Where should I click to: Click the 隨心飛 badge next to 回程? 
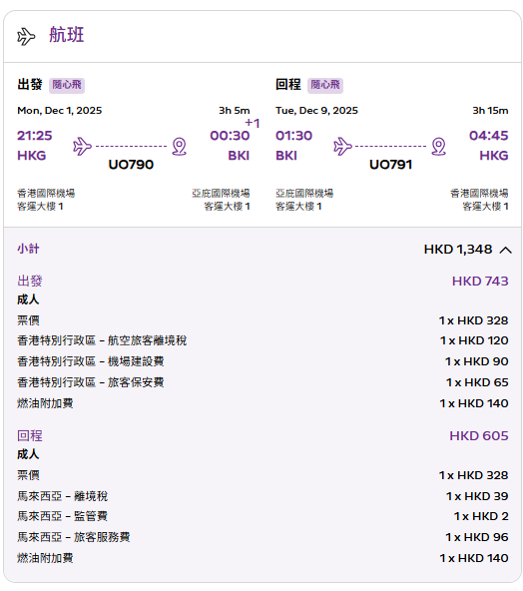click(x=325, y=85)
